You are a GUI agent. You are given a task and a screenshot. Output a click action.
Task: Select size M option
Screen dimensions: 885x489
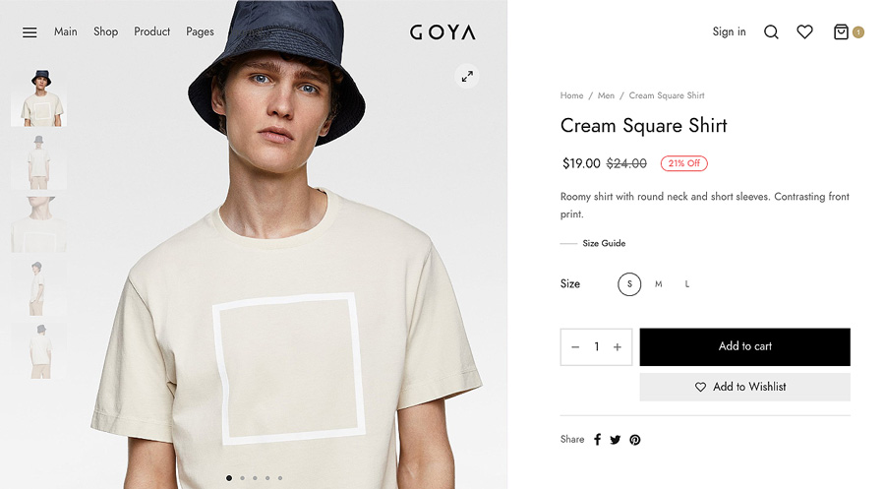tap(659, 284)
